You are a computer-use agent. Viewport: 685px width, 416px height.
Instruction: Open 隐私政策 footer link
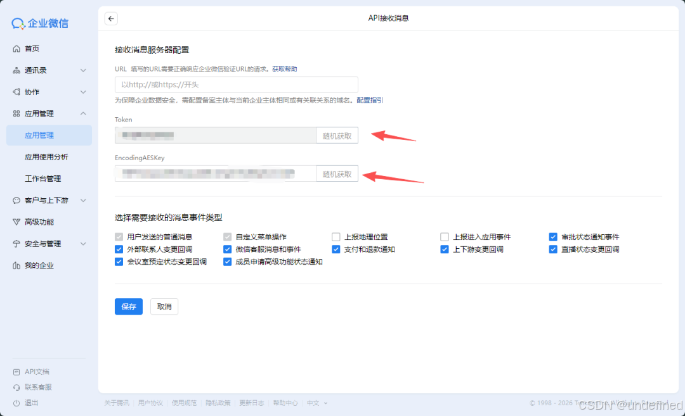pyautogui.click(x=218, y=403)
